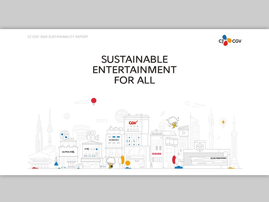Click the movie camera icon
The width and height of the screenshot is (269, 202).
tap(92, 136)
